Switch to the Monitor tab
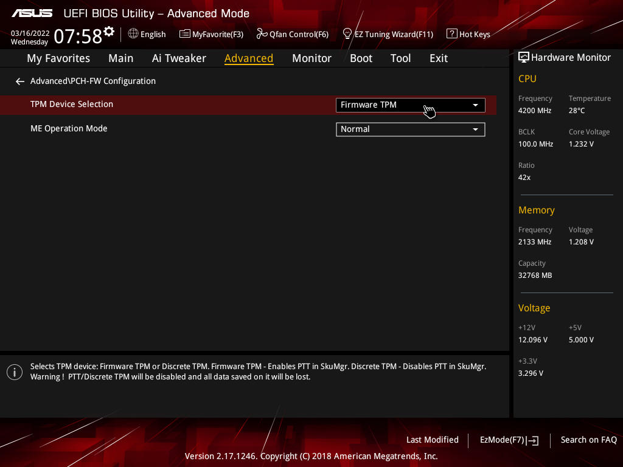 [311, 58]
